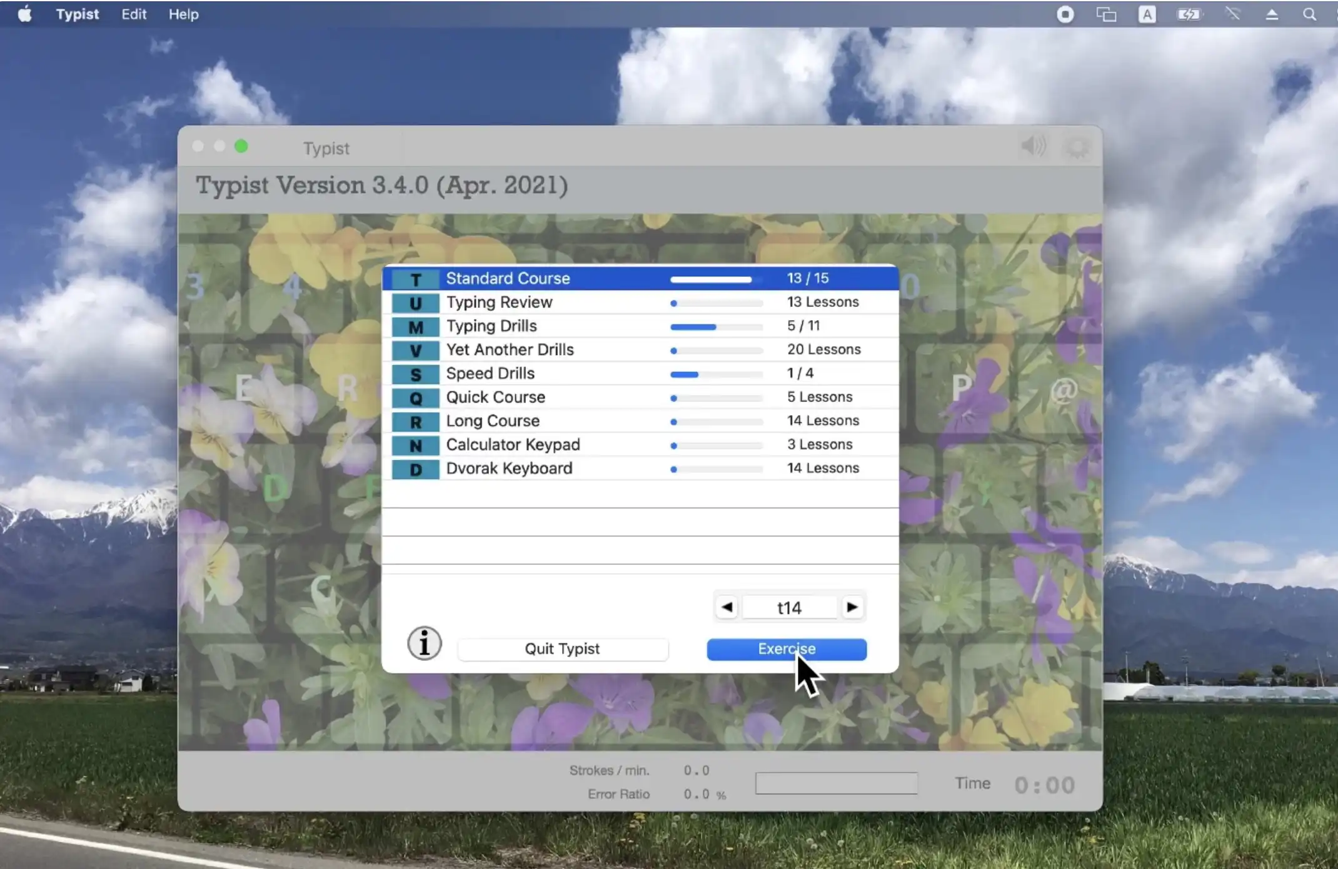This screenshot has height=869, width=1338.
Task: Select the D key icon for Dvorak Keyboard
Action: (415, 469)
